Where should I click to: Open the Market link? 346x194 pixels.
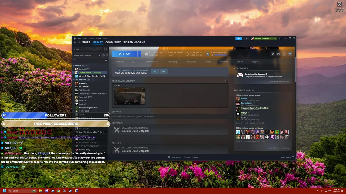coord(240,62)
